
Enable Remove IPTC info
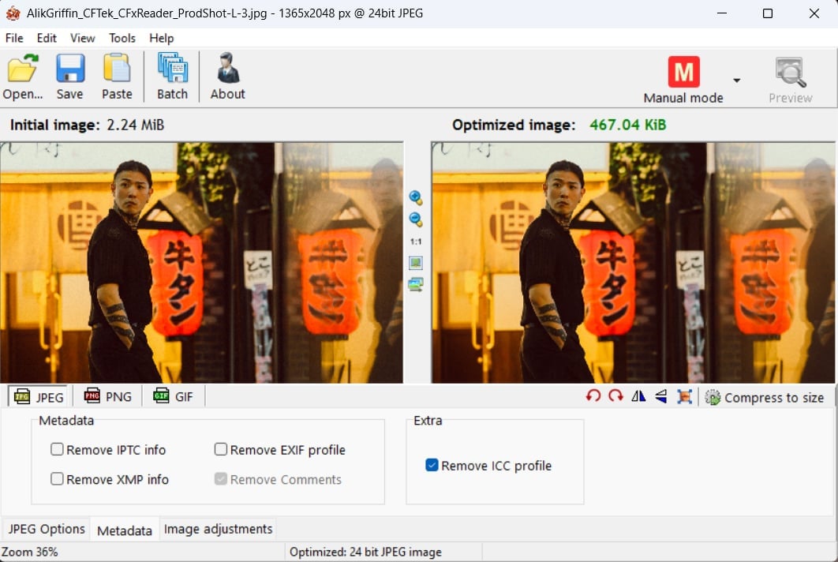pyautogui.click(x=57, y=449)
